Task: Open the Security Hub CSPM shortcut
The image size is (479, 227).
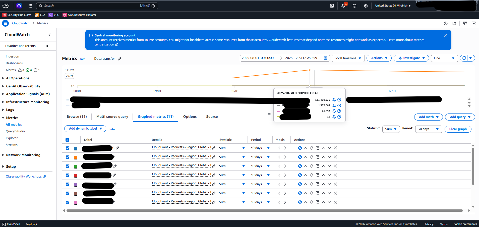Action: pyautogui.click(x=17, y=15)
